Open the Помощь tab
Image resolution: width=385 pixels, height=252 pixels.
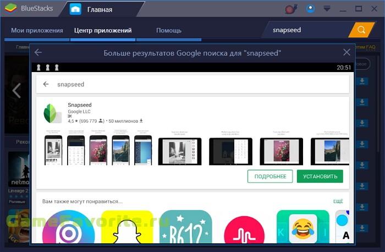169,30
